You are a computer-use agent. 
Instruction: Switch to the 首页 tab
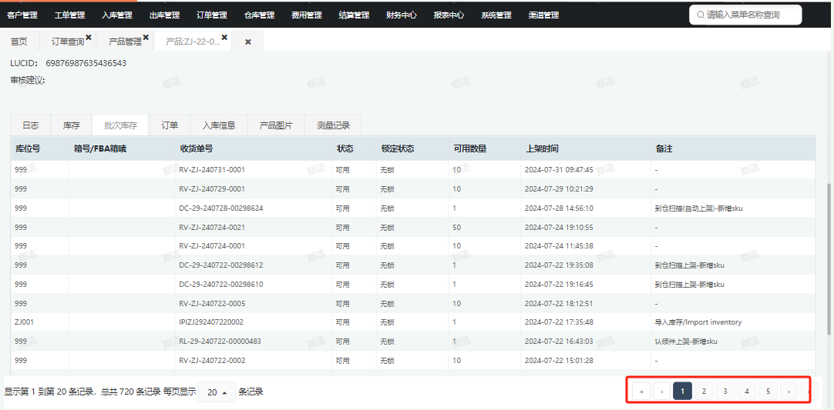[x=19, y=42]
